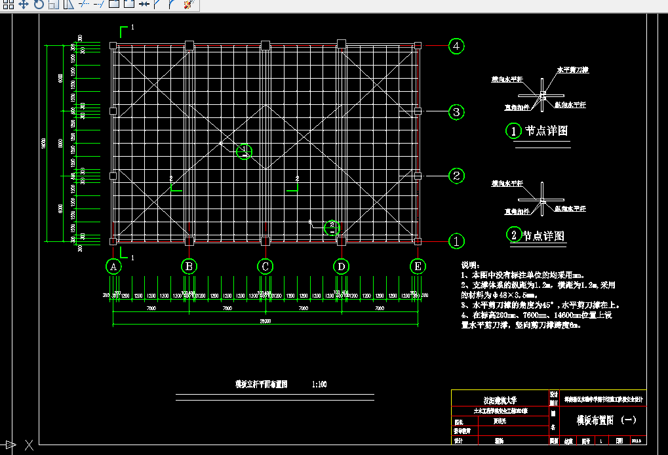Click the Break at Point tool
The width and height of the screenshot is (668, 455).
[x=114, y=4]
